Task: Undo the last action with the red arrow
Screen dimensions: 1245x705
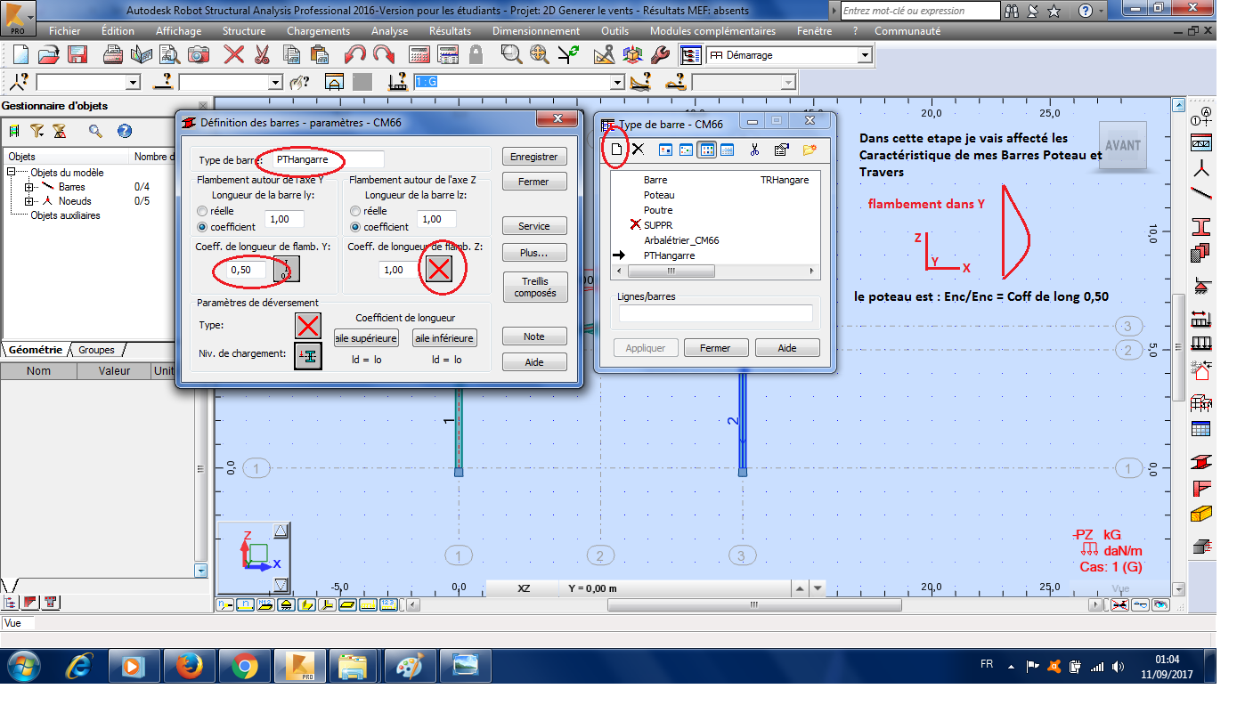Action: point(354,55)
